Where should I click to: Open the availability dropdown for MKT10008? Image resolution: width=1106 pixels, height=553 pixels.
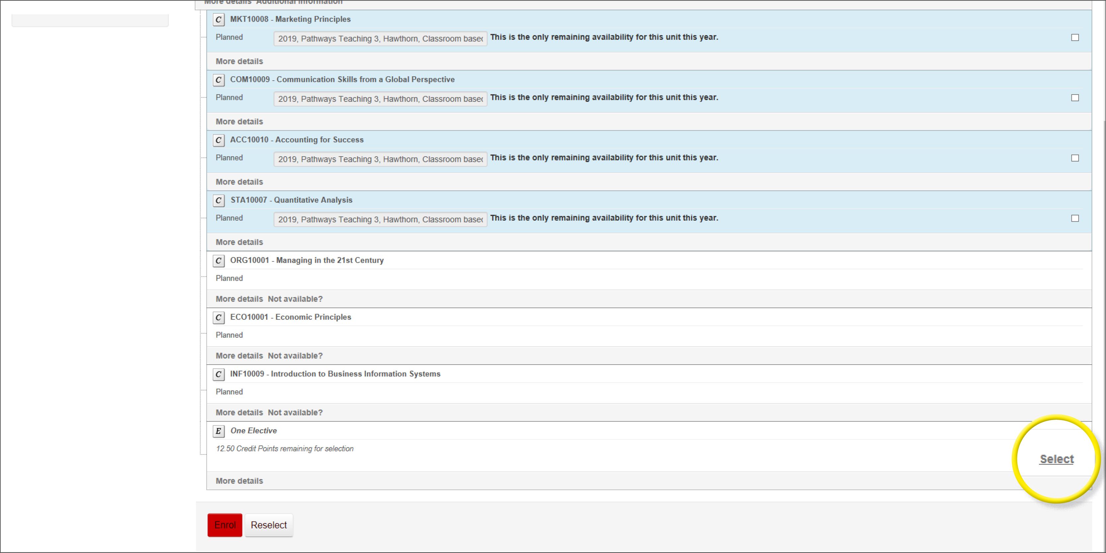380,38
